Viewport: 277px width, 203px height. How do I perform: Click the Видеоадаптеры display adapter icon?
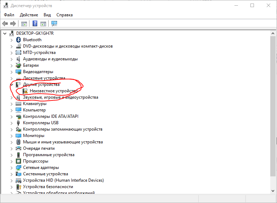tap(18, 72)
